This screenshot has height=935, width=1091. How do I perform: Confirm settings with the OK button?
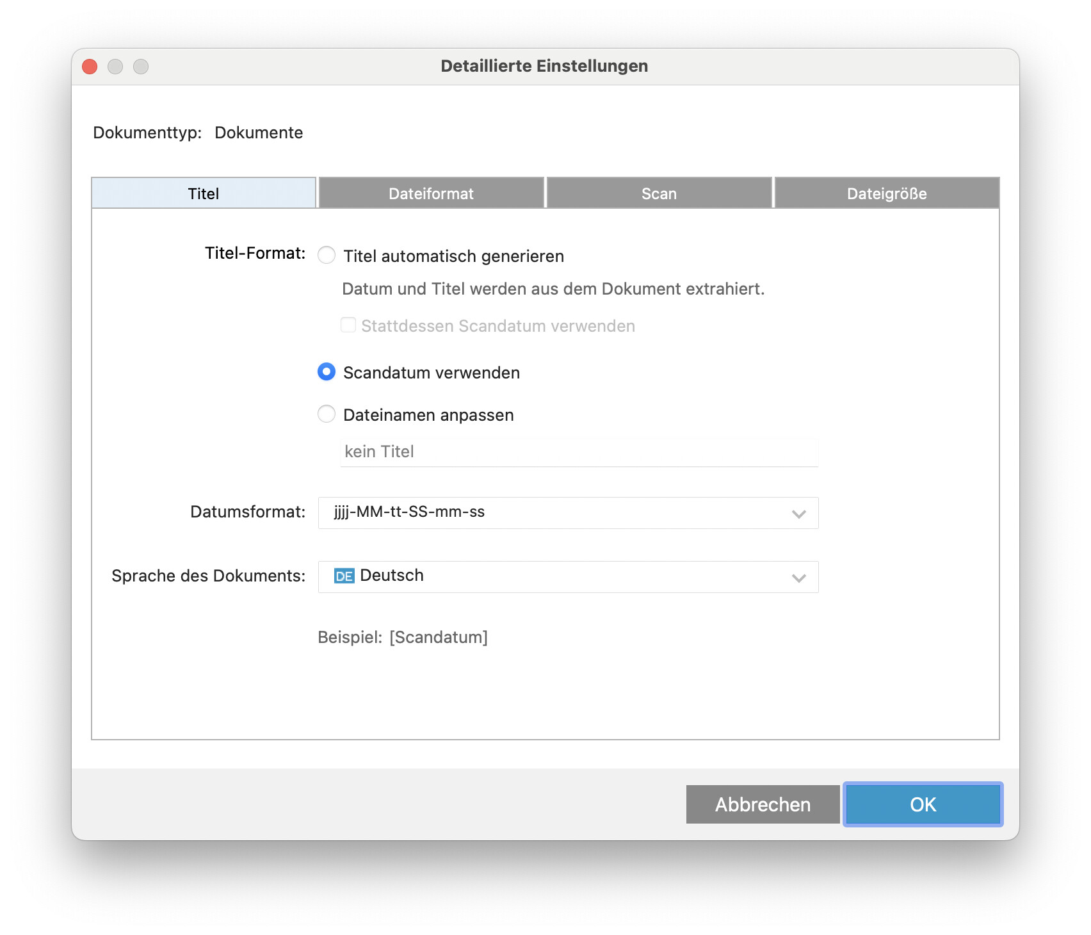(923, 804)
